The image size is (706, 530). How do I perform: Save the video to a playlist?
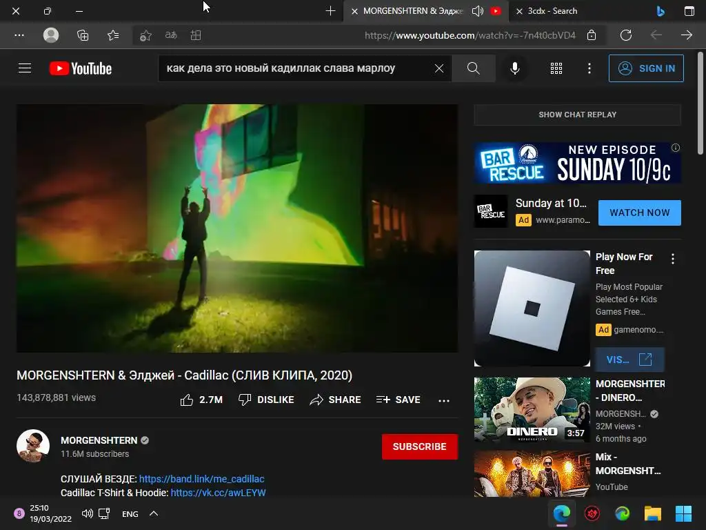[399, 400]
